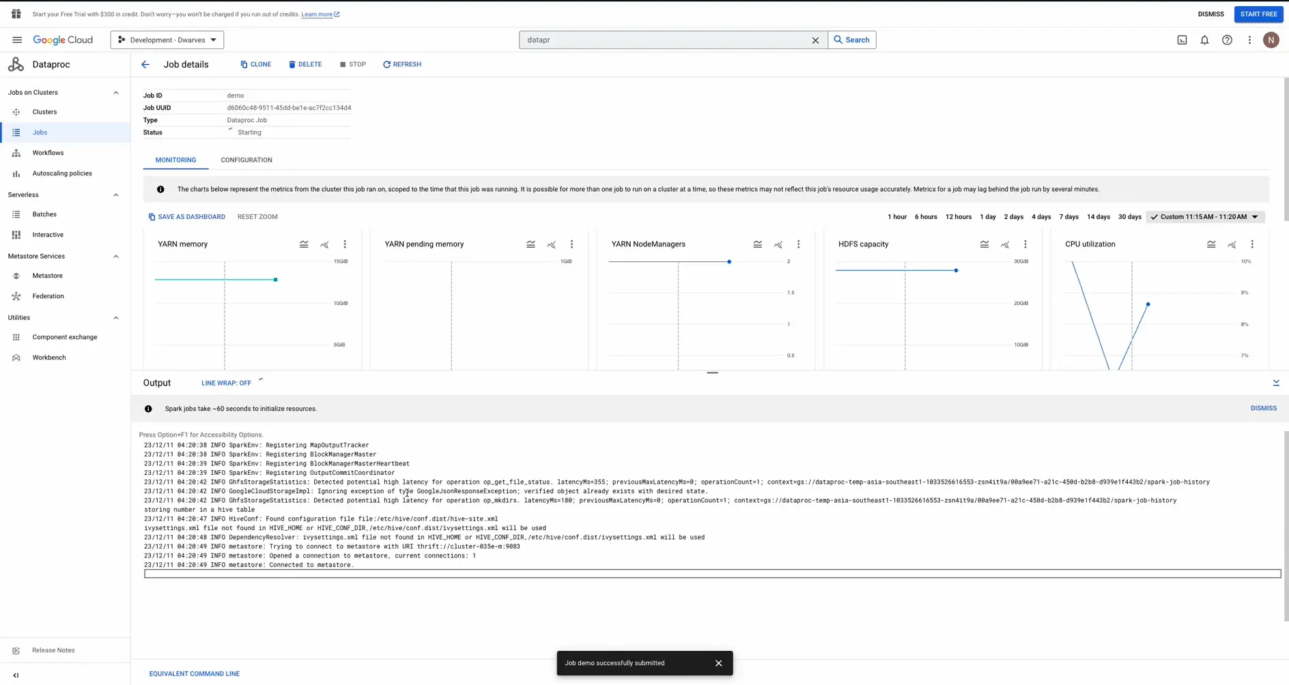The image size is (1289, 685).
Task: Toggle legend on YARN pending memory chart
Action: (x=530, y=244)
